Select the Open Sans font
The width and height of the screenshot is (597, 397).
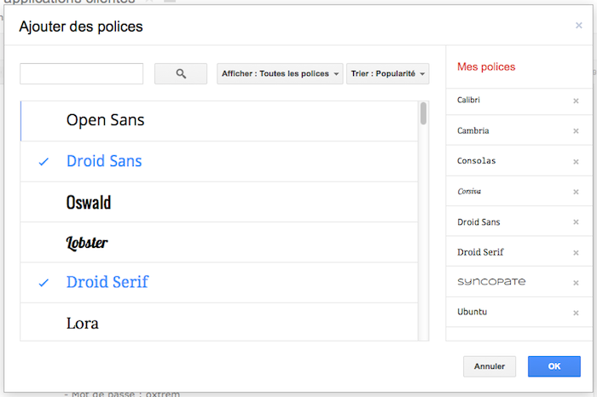106,121
